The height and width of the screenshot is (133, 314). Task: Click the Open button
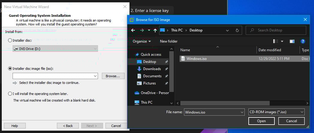(x=261, y=121)
